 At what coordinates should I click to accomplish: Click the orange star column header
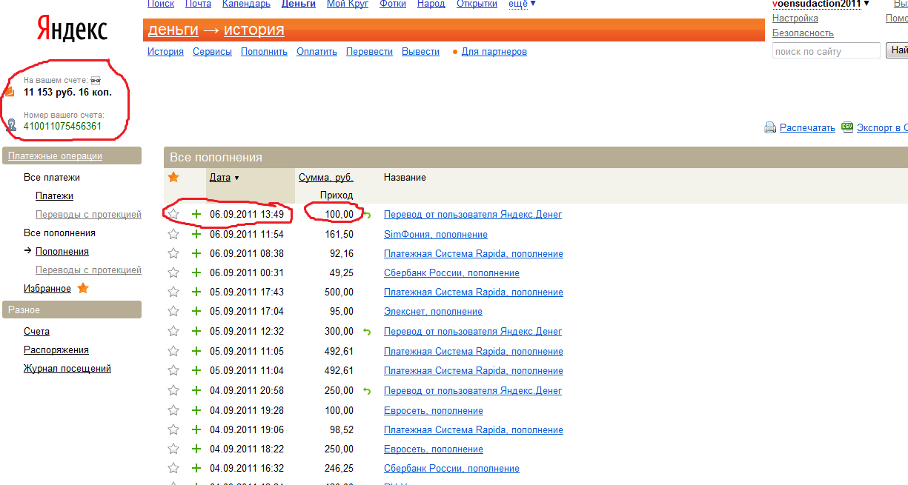pyautogui.click(x=173, y=177)
